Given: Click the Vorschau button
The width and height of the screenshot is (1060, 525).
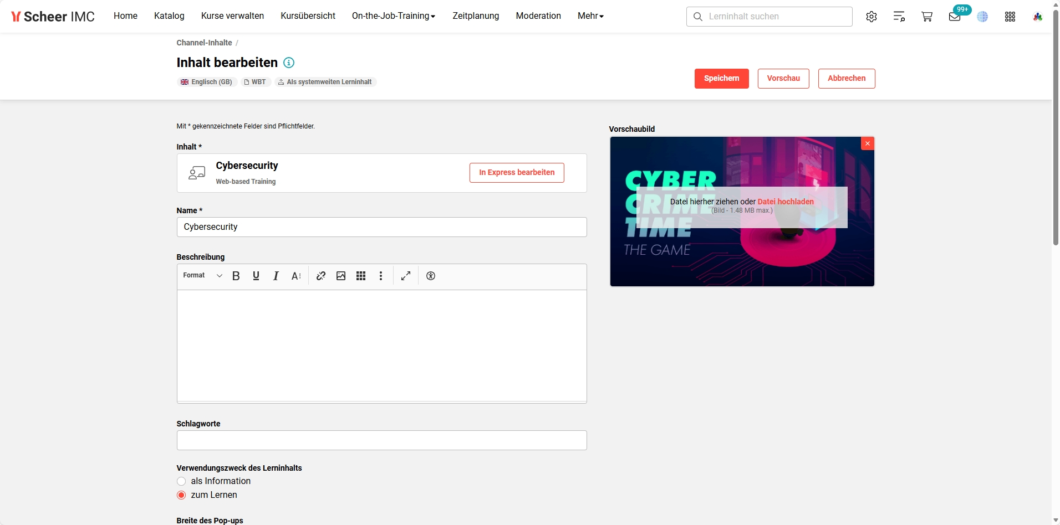Looking at the screenshot, I should tap(783, 79).
